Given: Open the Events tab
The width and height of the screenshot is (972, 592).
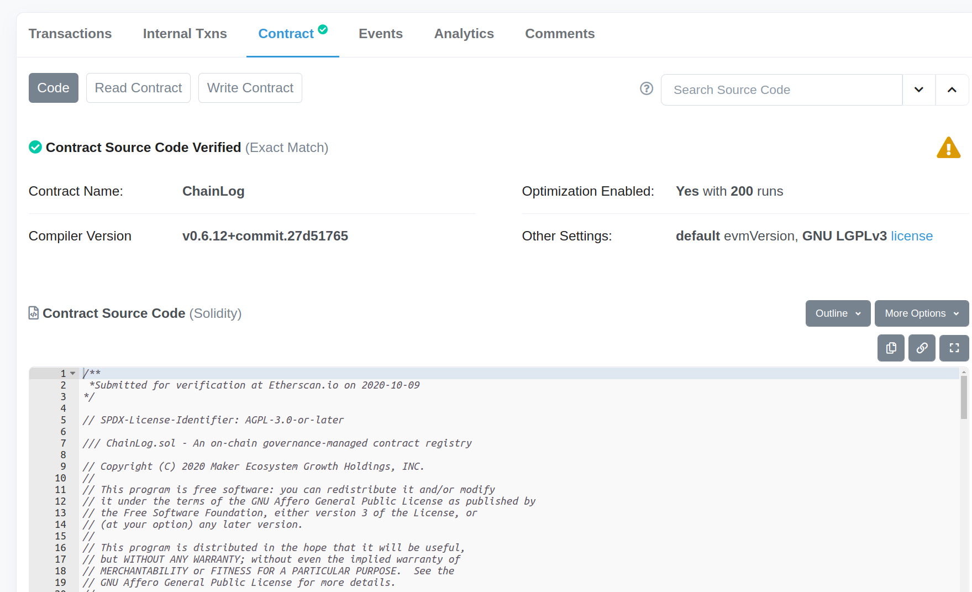Looking at the screenshot, I should pos(380,34).
